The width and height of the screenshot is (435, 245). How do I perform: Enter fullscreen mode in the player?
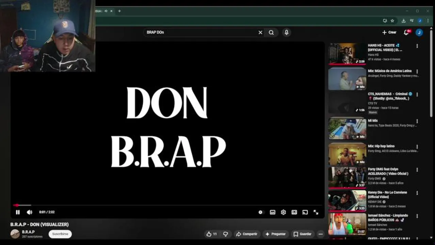click(x=316, y=212)
